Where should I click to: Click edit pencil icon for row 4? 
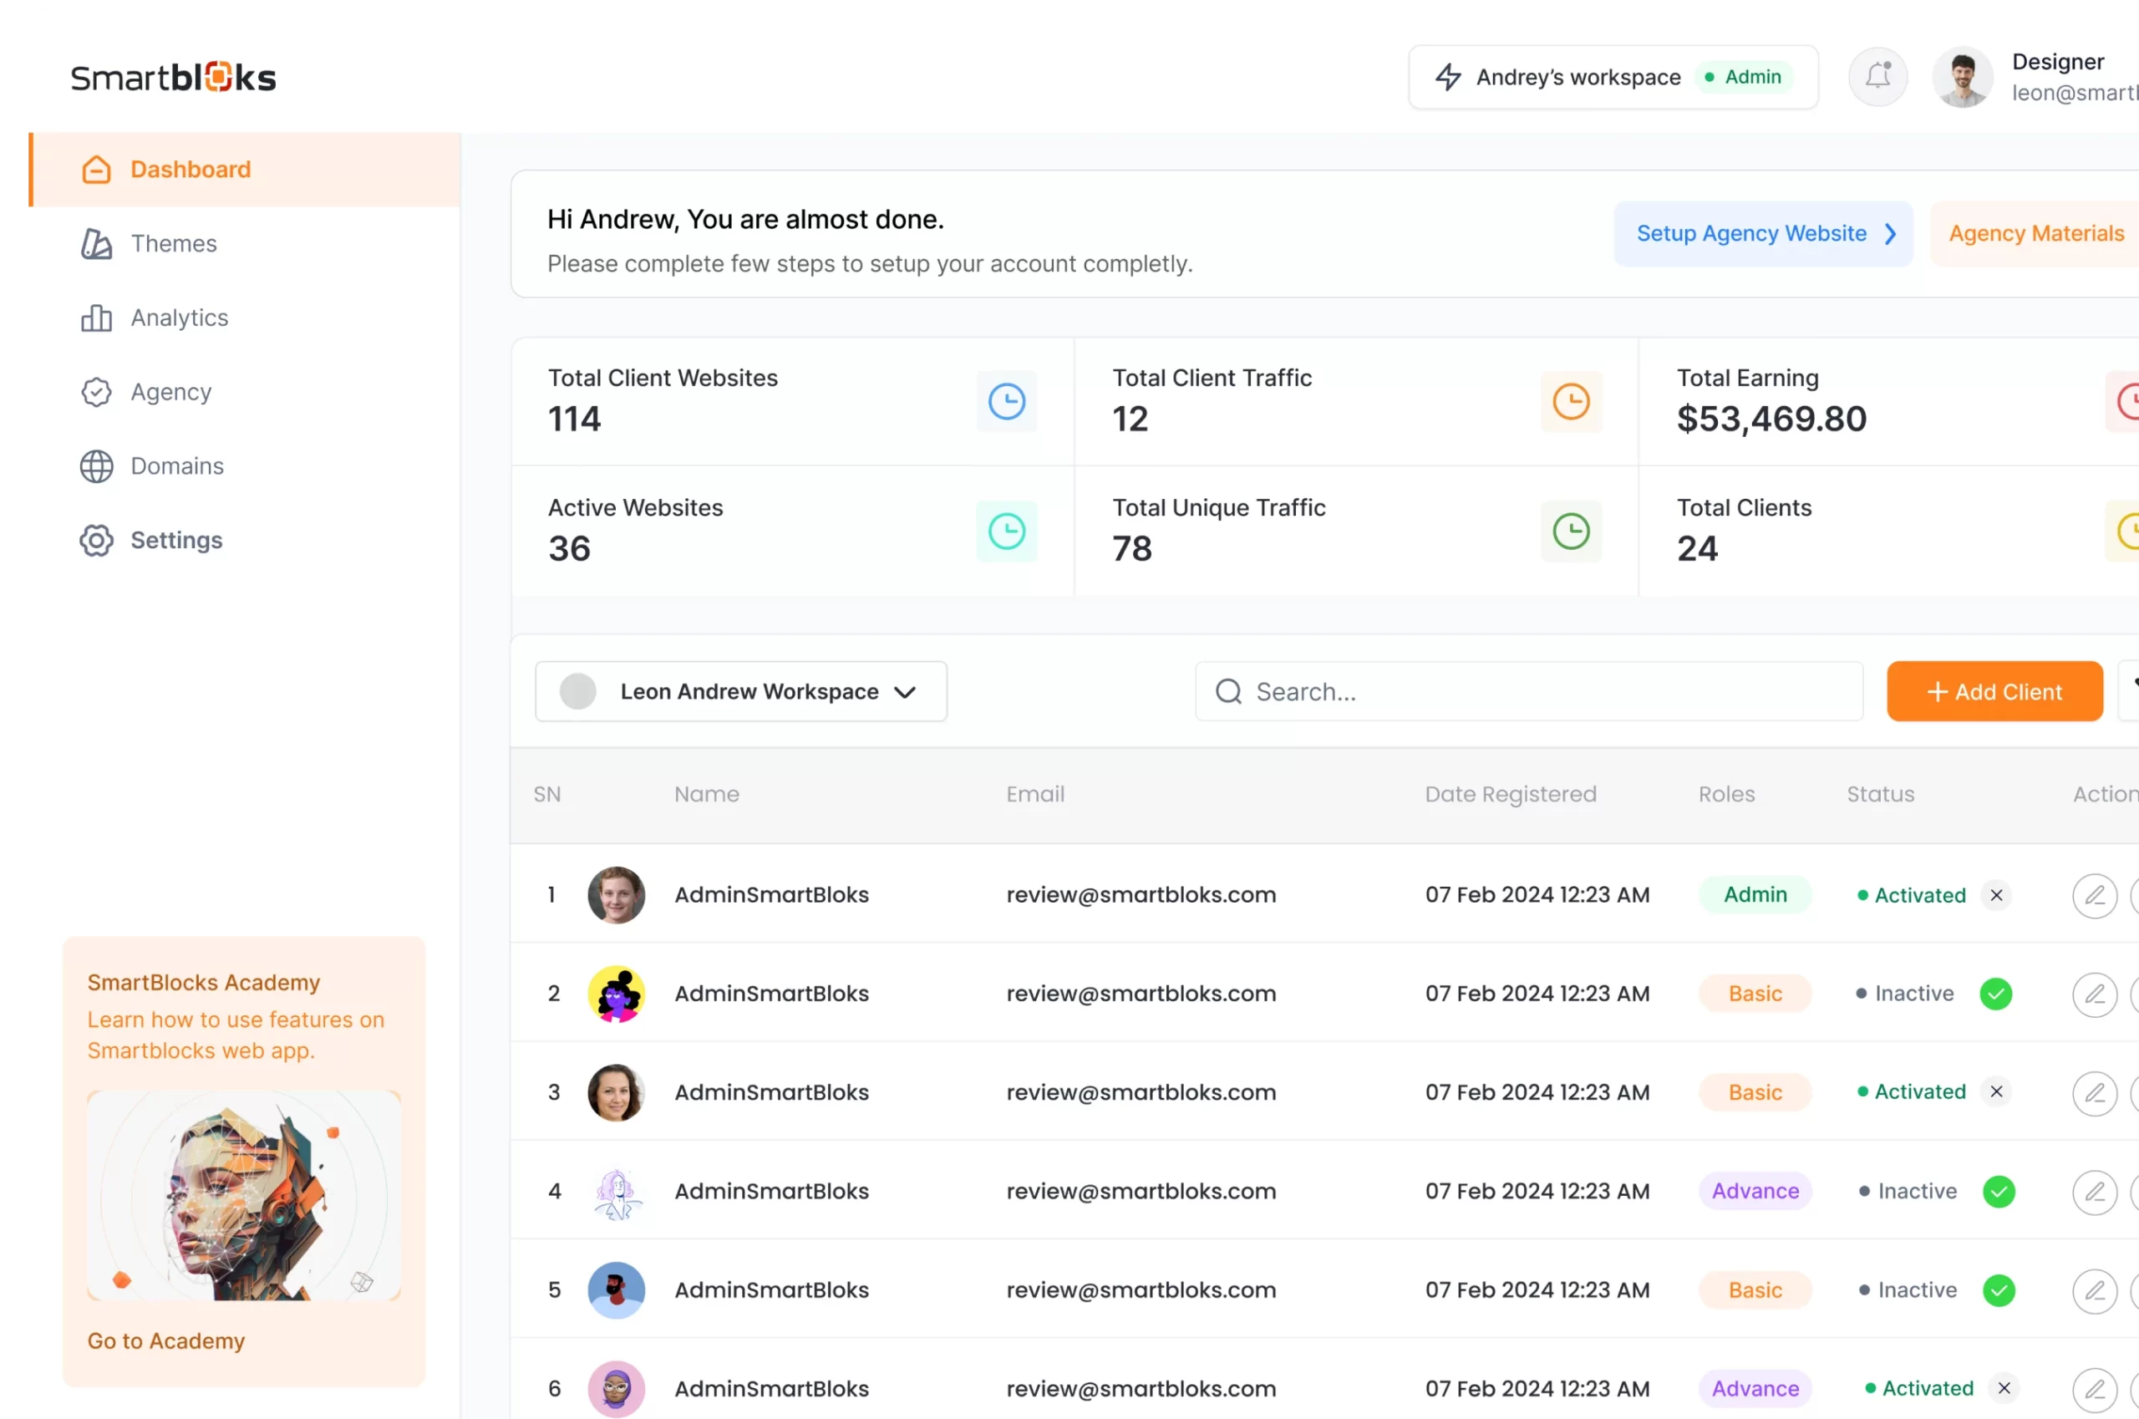(x=2094, y=1191)
